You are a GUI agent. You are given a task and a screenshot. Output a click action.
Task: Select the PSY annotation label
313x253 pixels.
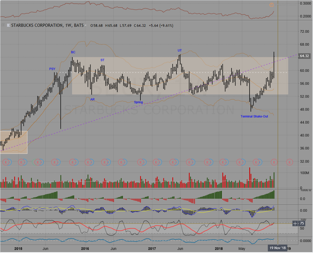[52, 69]
